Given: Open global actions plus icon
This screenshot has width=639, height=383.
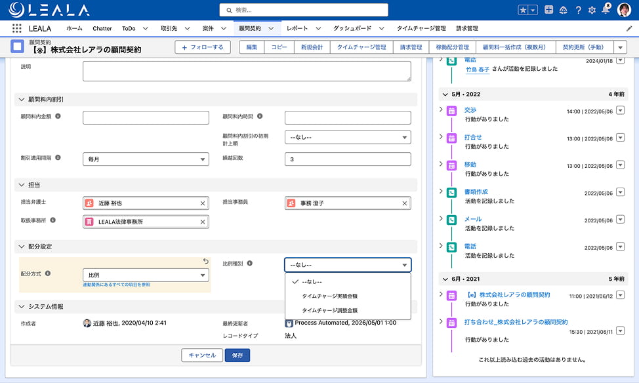Looking at the screenshot, I should [548, 10].
